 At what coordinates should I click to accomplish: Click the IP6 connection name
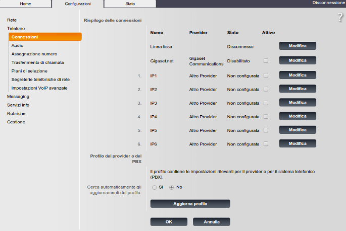click(x=154, y=144)
